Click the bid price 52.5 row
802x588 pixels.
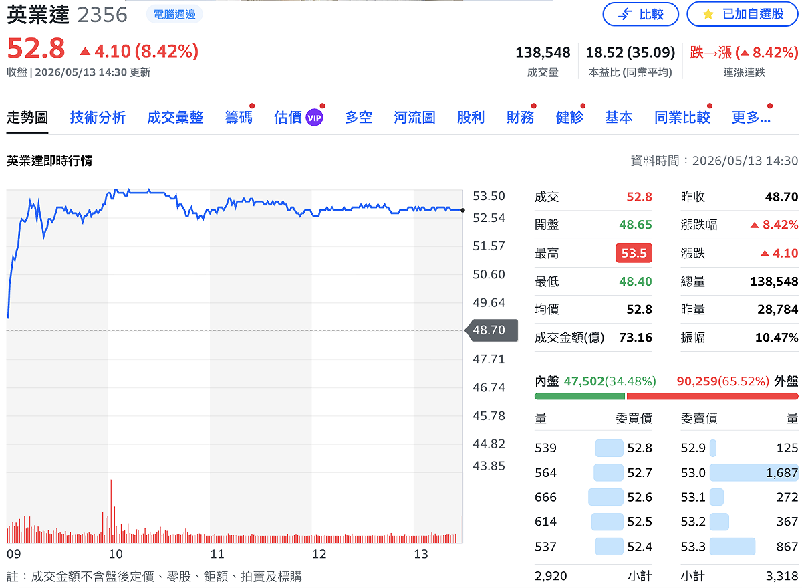click(593, 522)
